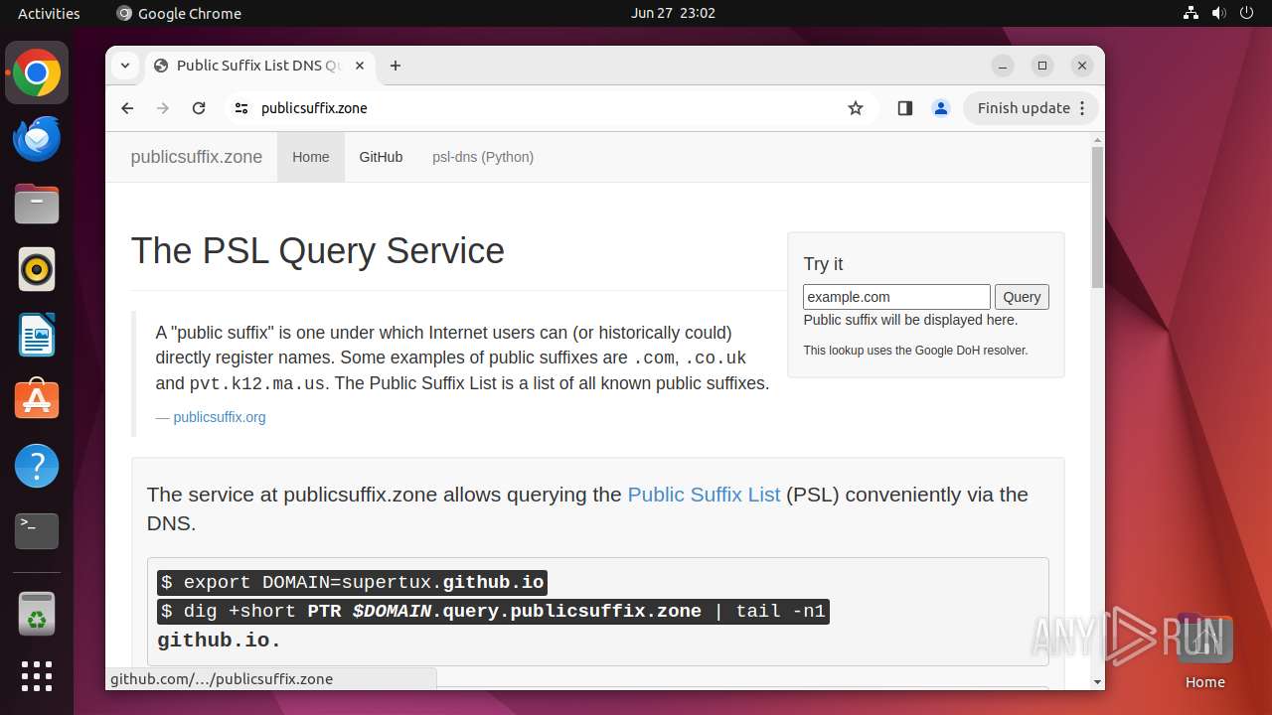This screenshot has width=1272, height=715.
Task: Open the Help icon in dock
Action: click(x=37, y=466)
